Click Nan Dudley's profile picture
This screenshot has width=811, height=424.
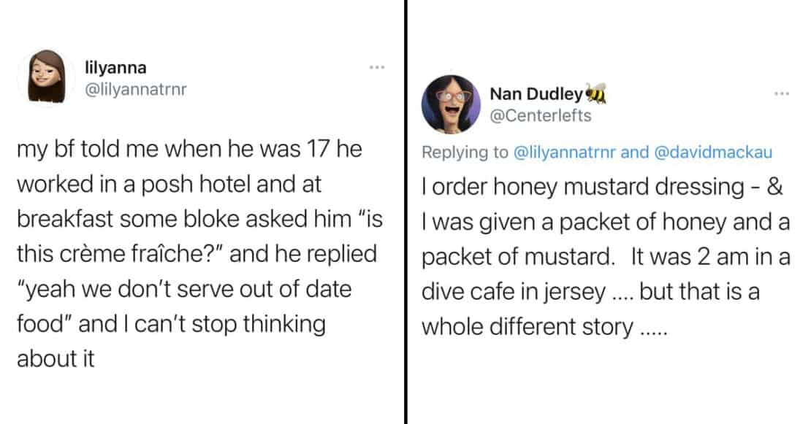point(451,104)
